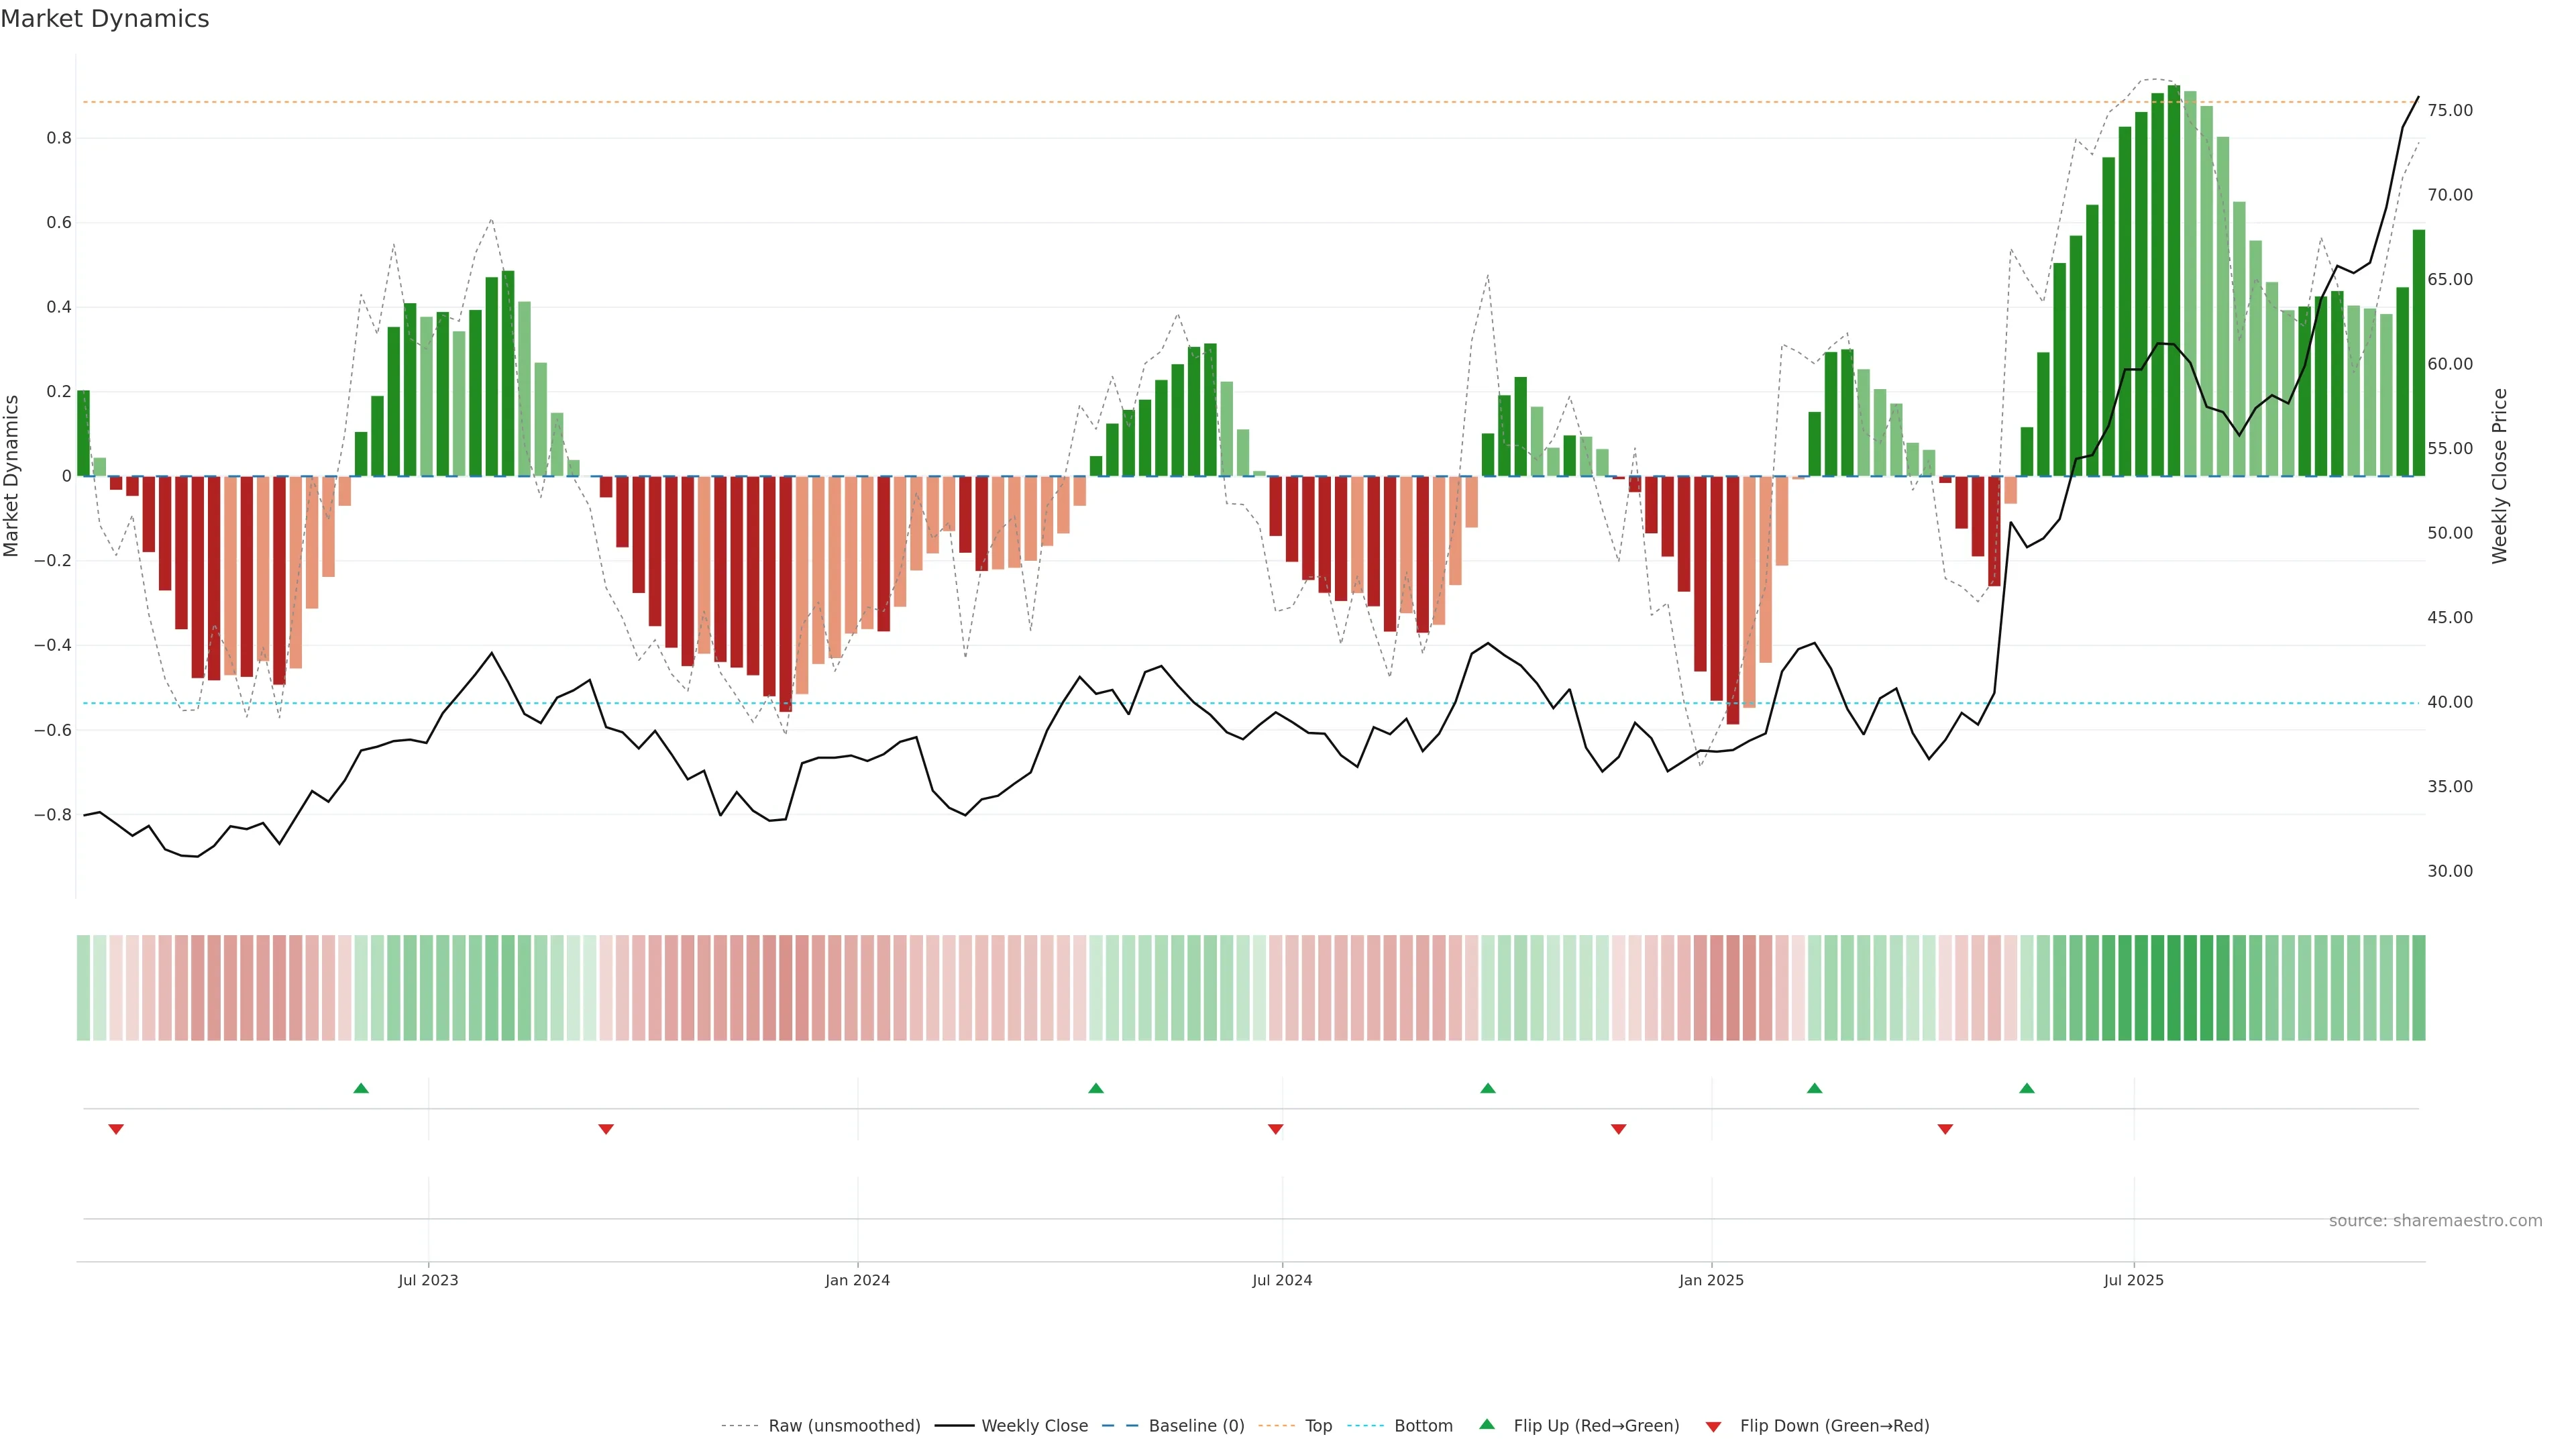Click the first red flip-down triangle marker
The image size is (2576, 1449).
116,1129
